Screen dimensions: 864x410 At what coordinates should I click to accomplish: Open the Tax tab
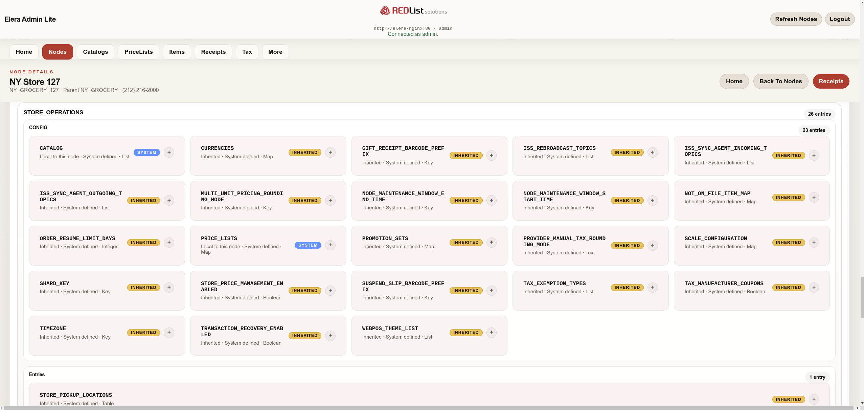click(x=247, y=52)
